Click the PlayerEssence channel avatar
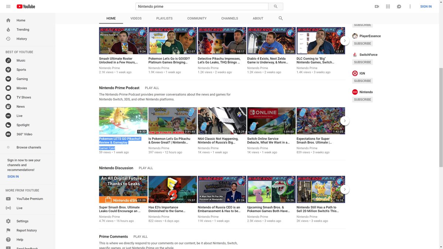This screenshot has height=249, width=443. [x=355, y=36]
